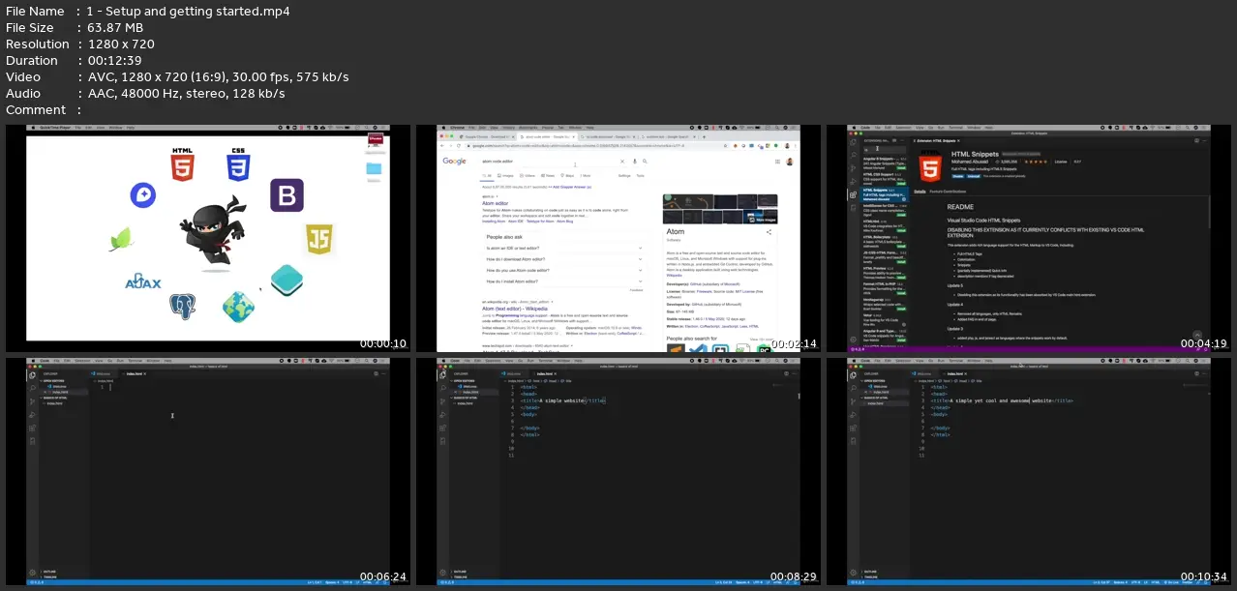Screen dimensions: 1237x591
Task: Click the blue round chat bubble logo
Action: (x=142, y=195)
